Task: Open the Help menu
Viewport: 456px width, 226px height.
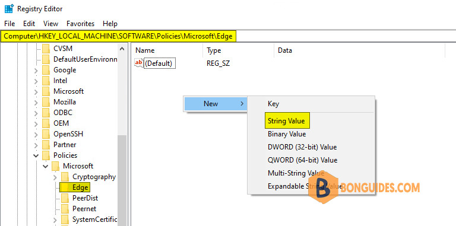Action: coord(110,24)
